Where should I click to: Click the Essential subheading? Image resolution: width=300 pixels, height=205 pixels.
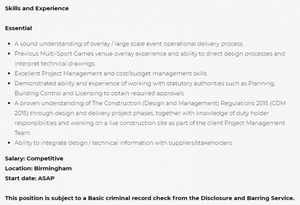click(18, 28)
